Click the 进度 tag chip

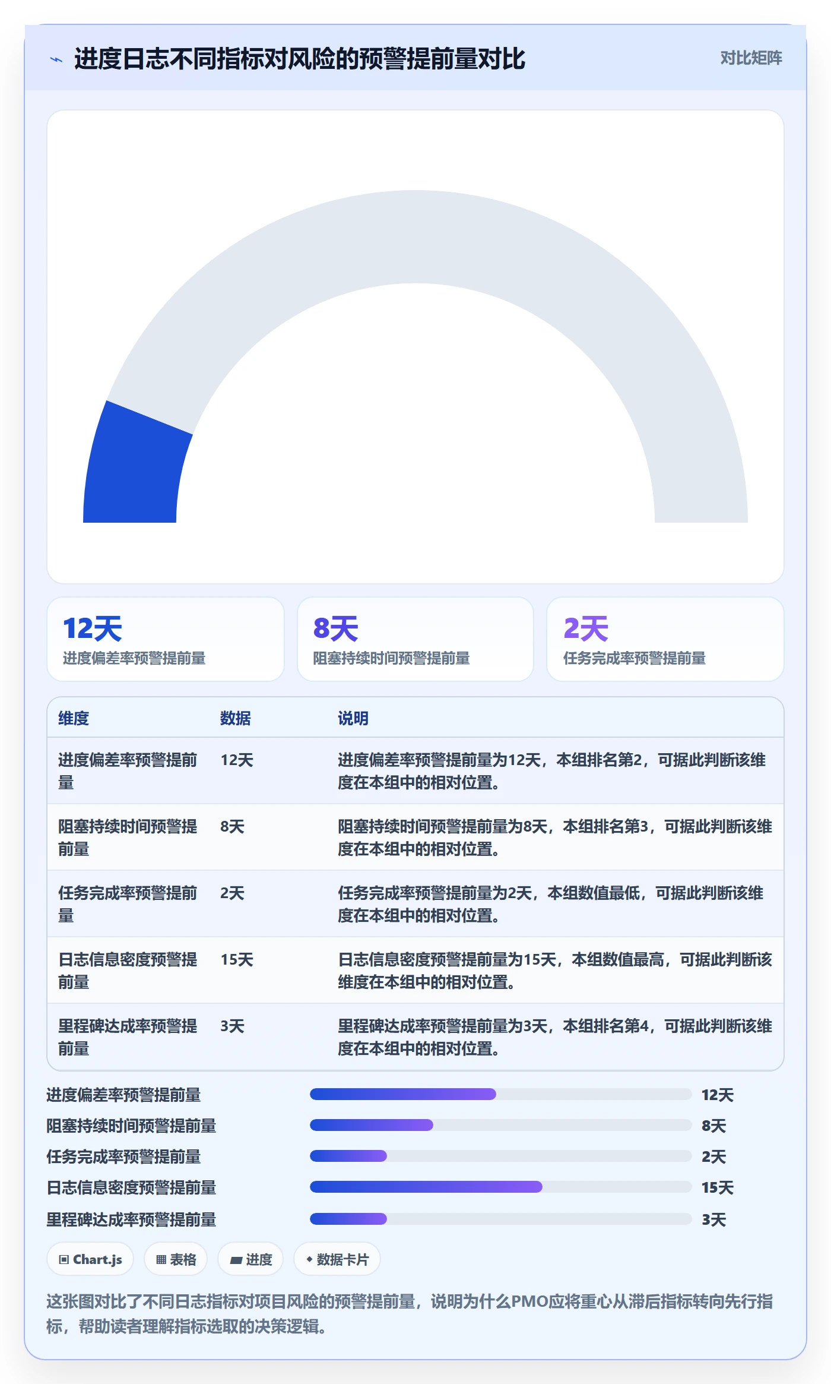250,1259
